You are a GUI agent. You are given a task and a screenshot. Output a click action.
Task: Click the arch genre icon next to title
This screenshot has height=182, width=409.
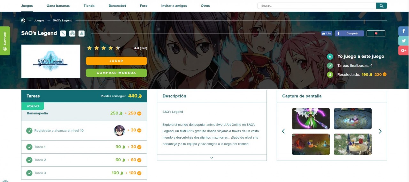tap(72, 33)
